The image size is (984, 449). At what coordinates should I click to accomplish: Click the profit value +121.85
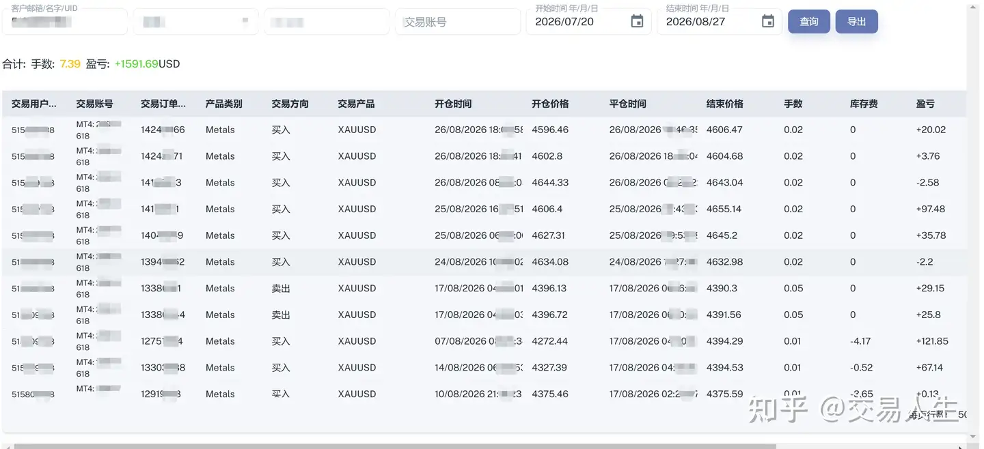click(x=933, y=341)
